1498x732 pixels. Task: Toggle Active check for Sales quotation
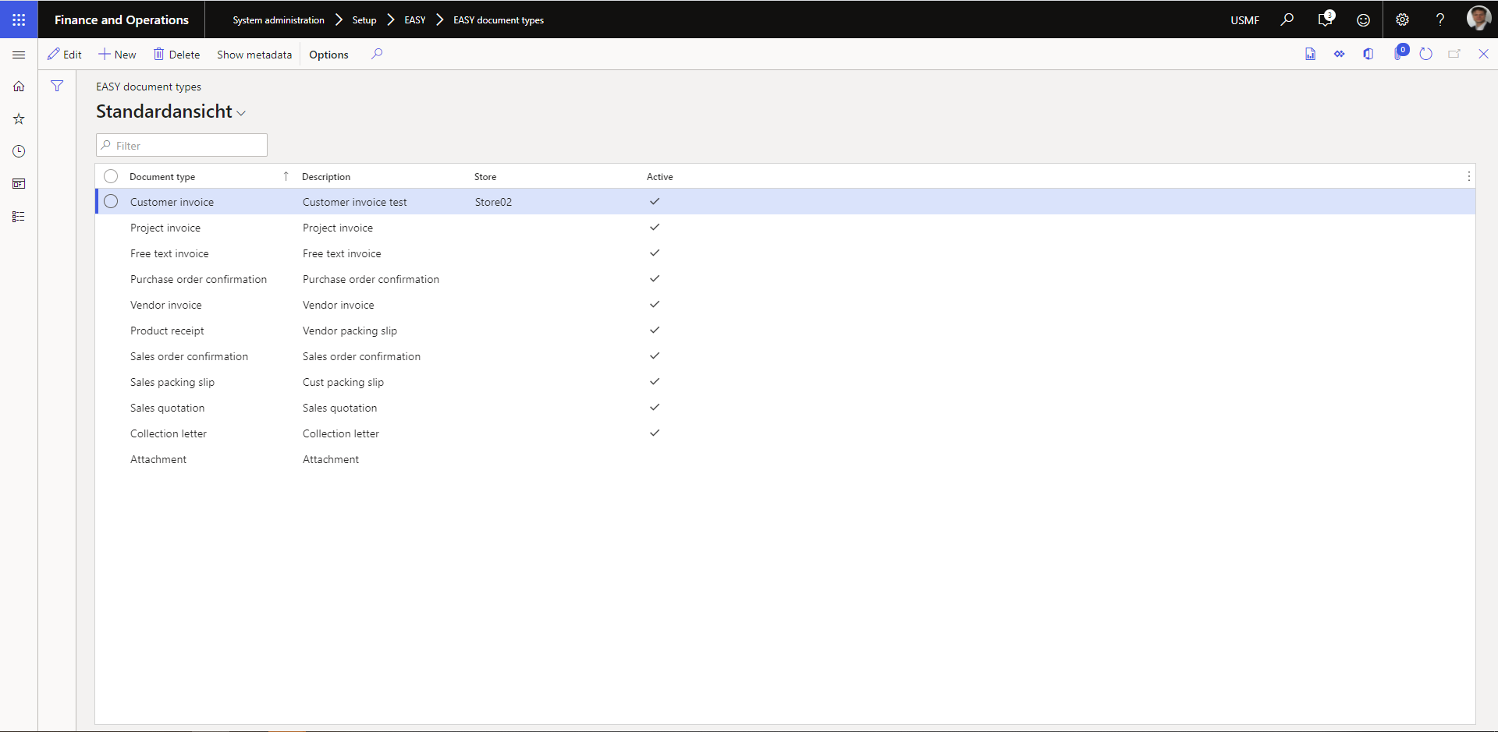point(655,407)
